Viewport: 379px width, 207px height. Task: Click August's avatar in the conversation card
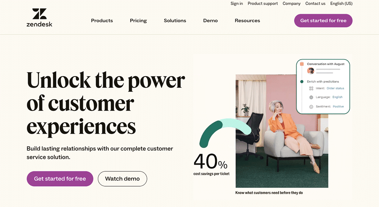coord(311,71)
